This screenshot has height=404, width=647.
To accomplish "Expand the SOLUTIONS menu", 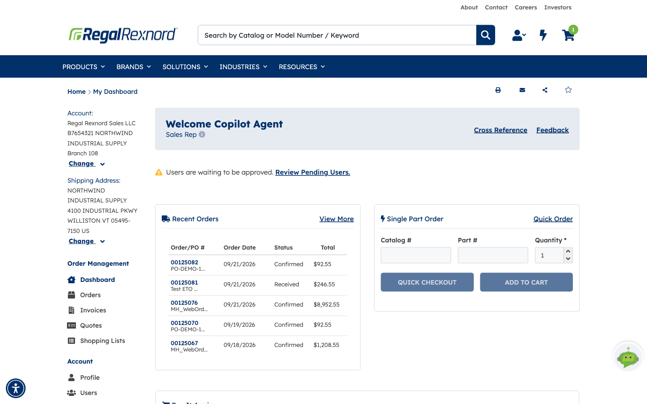I will [x=185, y=66].
